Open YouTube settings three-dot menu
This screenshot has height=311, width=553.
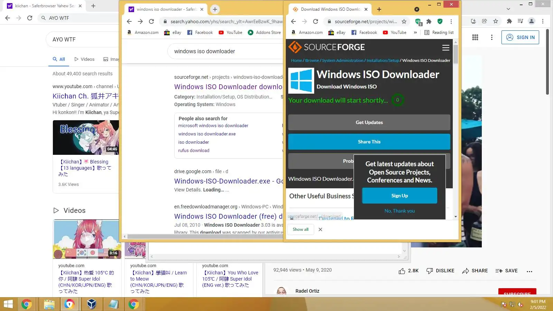point(492,37)
